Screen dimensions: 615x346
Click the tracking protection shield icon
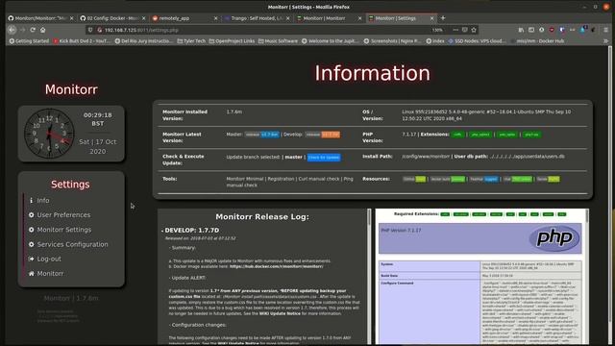90,30
